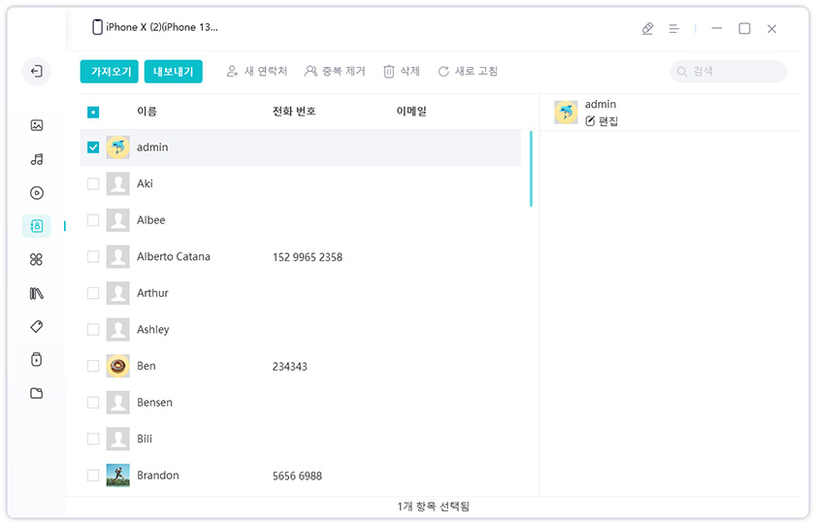816x525 pixels.
Task: Click the 전화 번호 column header
Action: tap(294, 112)
